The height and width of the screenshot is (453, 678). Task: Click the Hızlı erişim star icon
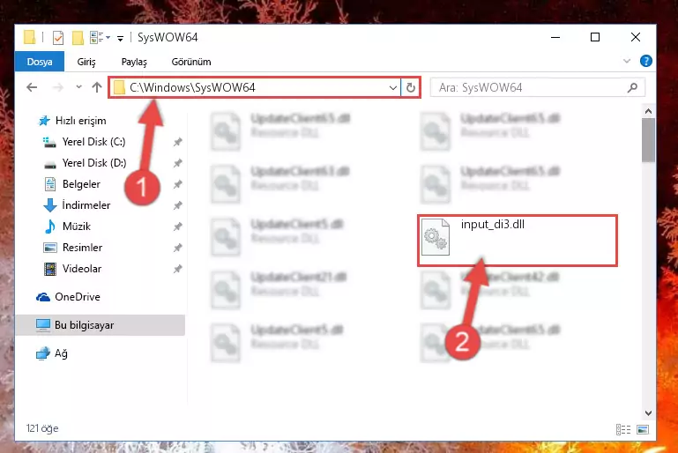(44, 121)
